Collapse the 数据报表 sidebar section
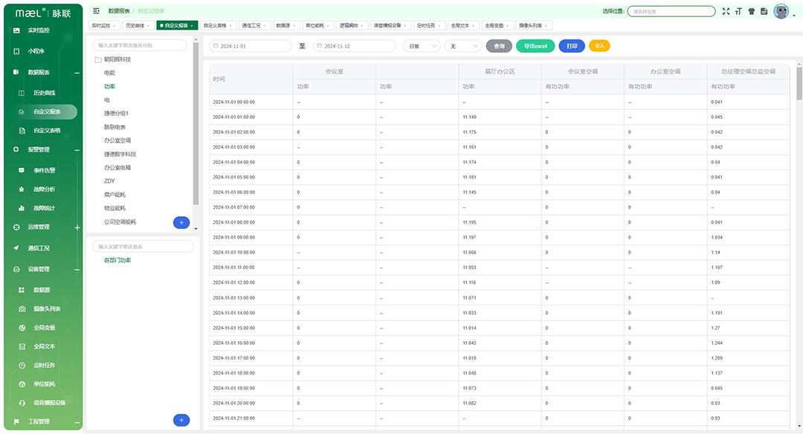This screenshot has width=803, height=434. tap(77, 72)
